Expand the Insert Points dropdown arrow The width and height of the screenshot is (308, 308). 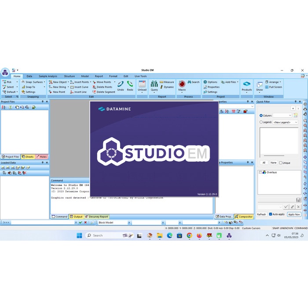pos(91,82)
